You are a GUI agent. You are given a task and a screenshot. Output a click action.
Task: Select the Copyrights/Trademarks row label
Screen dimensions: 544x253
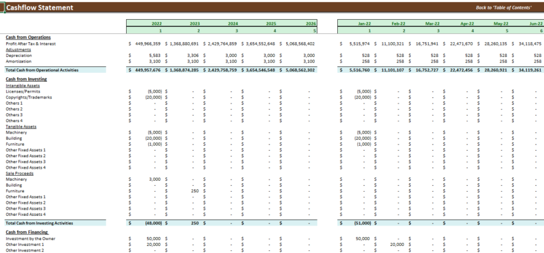click(x=29, y=97)
